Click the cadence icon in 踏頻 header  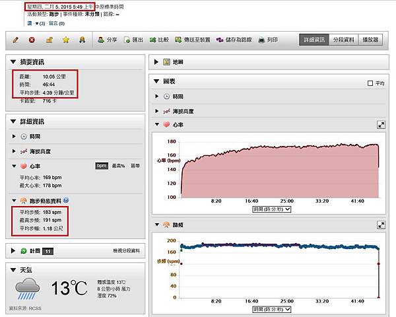(x=166, y=225)
